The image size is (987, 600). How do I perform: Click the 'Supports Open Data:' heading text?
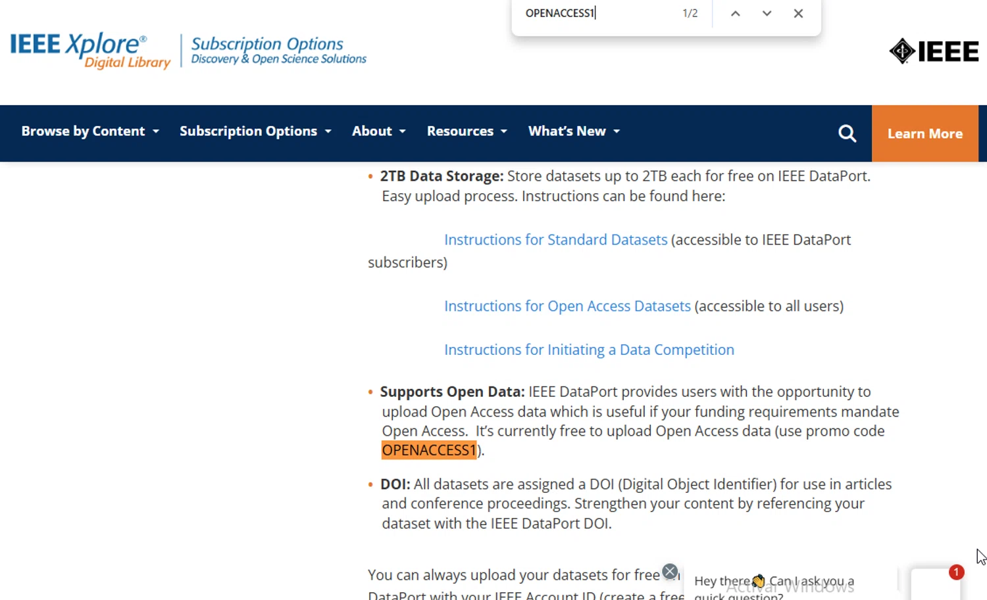[452, 392]
